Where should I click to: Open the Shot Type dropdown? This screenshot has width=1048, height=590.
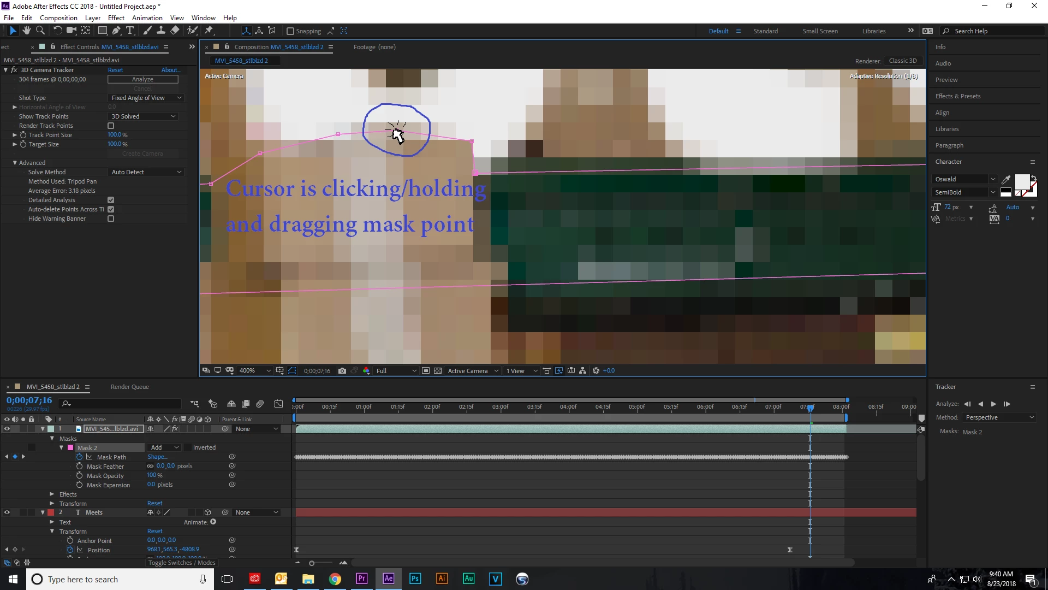click(146, 98)
